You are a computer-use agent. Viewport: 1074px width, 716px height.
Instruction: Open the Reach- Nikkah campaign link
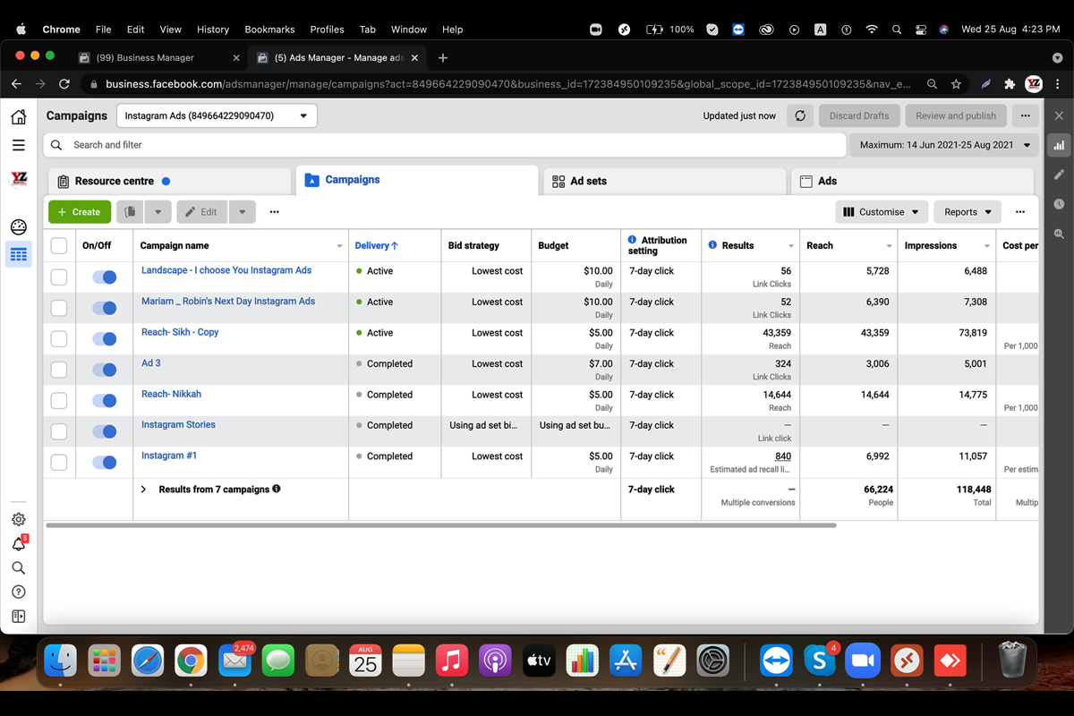point(171,394)
